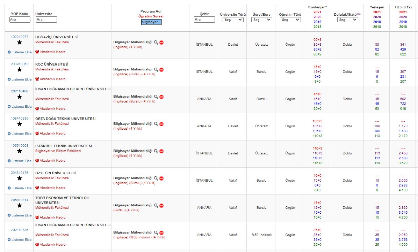Star the Bilkent program with code 202110408
The image size is (418, 252).
point(20,97)
